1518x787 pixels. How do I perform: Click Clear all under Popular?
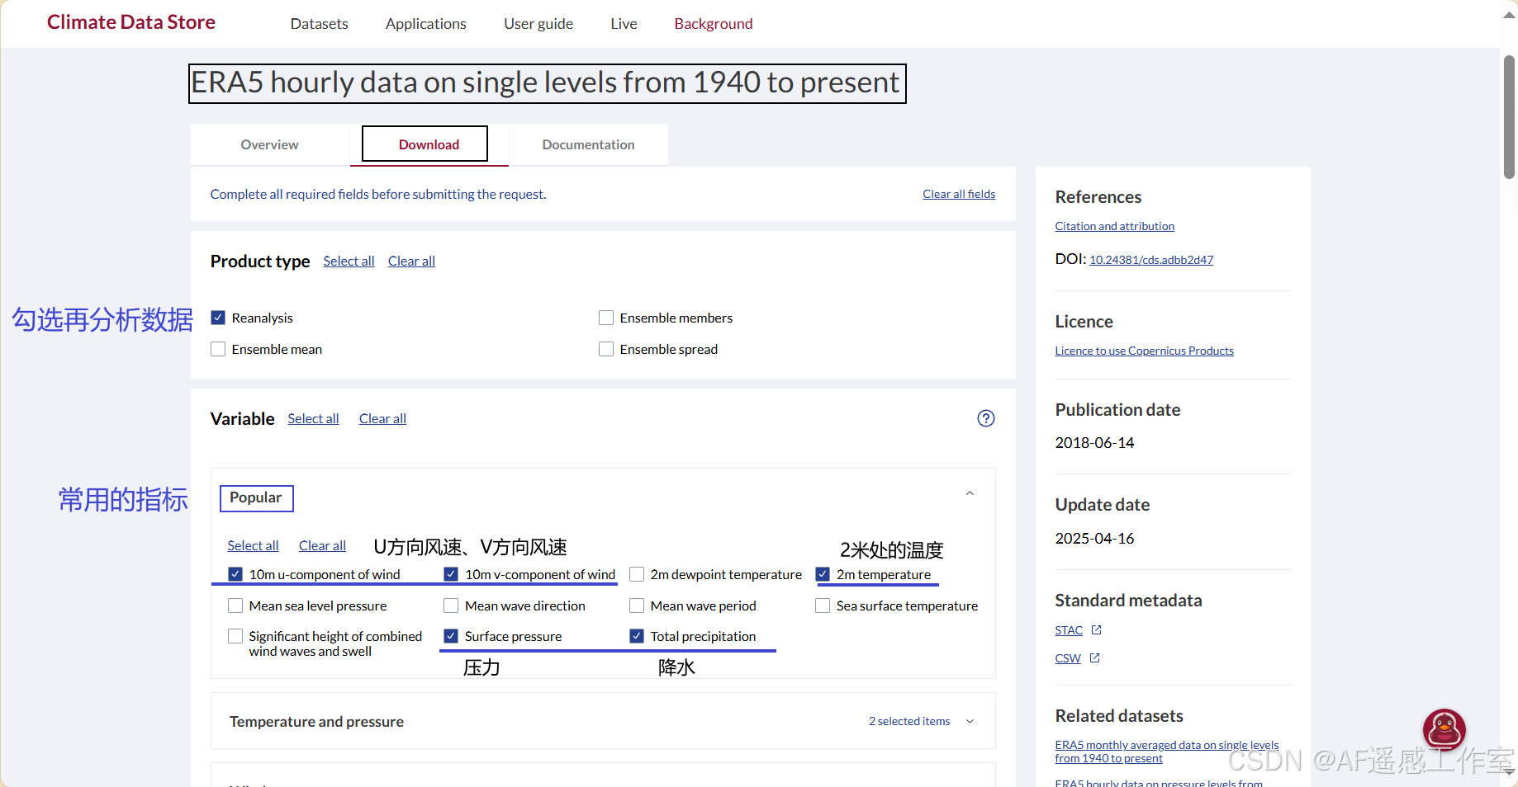(322, 545)
